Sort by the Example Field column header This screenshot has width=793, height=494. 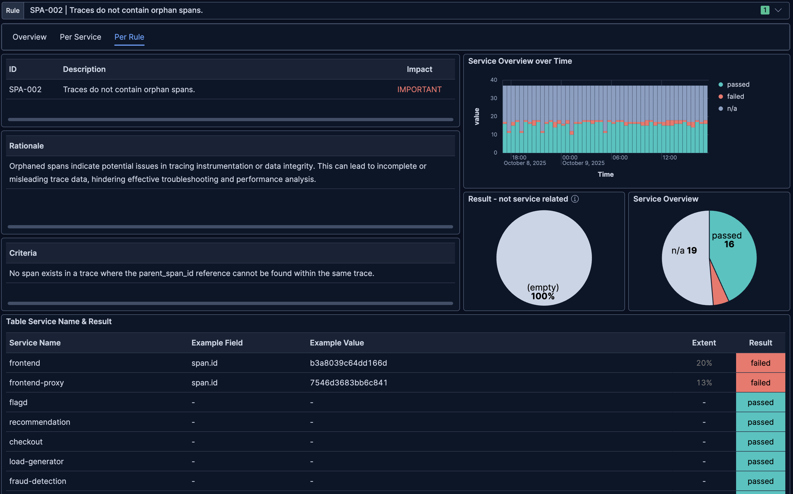pos(217,343)
